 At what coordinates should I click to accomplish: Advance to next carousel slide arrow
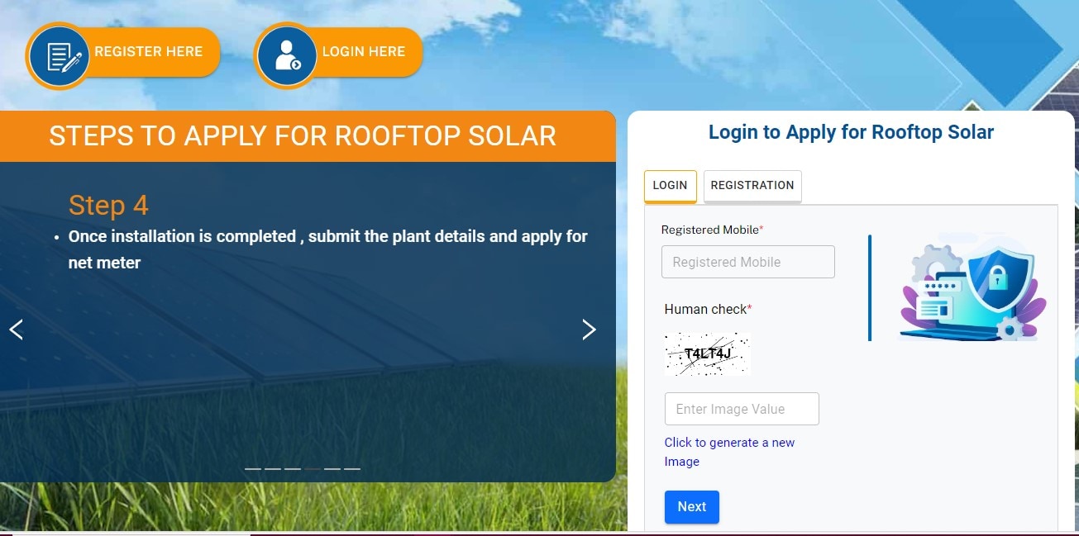pyautogui.click(x=589, y=330)
